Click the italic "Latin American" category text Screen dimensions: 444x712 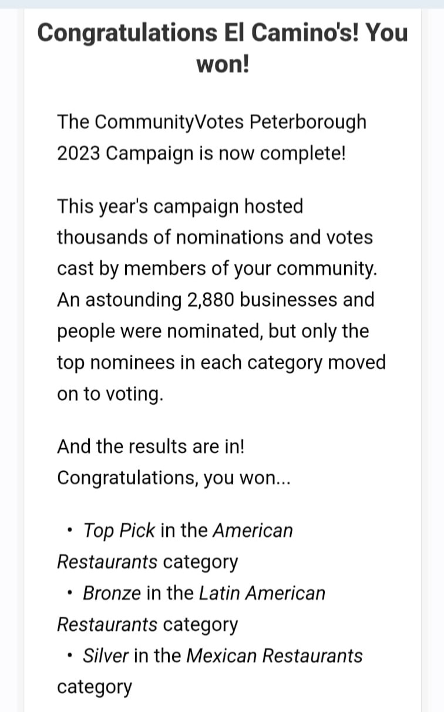(x=262, y=593)
